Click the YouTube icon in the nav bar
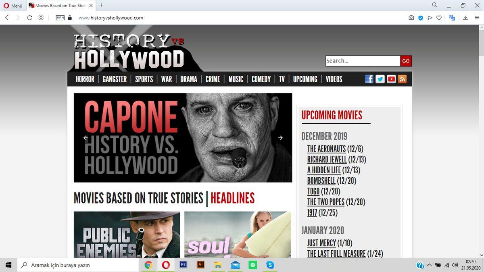Image resolution: width=484 pixels, height=272 pixels. 391,79
